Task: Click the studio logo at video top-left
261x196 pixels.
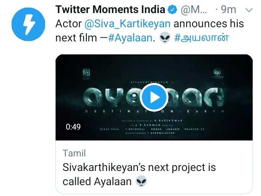Action: pyautogui.click(x=87, y=74)
